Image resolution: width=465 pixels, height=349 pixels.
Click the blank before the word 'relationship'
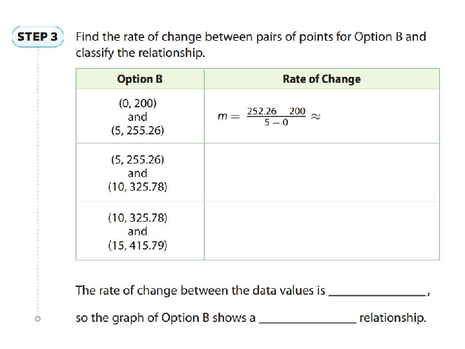[x=307, y=318]
